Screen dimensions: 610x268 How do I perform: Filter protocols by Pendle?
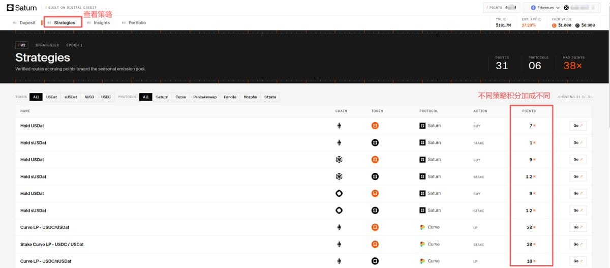[x=230, y=97]
